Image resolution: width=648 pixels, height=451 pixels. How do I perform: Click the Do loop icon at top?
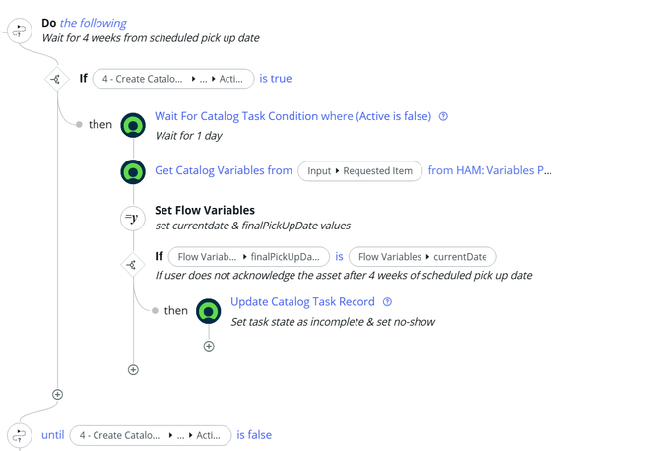click(19, 29)
